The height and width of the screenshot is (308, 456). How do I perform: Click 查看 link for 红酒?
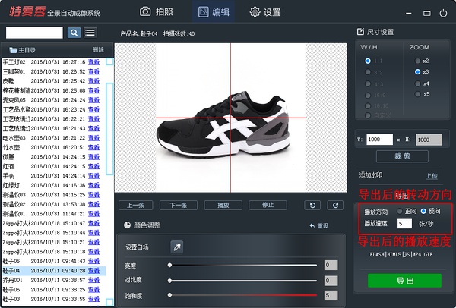pos(94,166)
